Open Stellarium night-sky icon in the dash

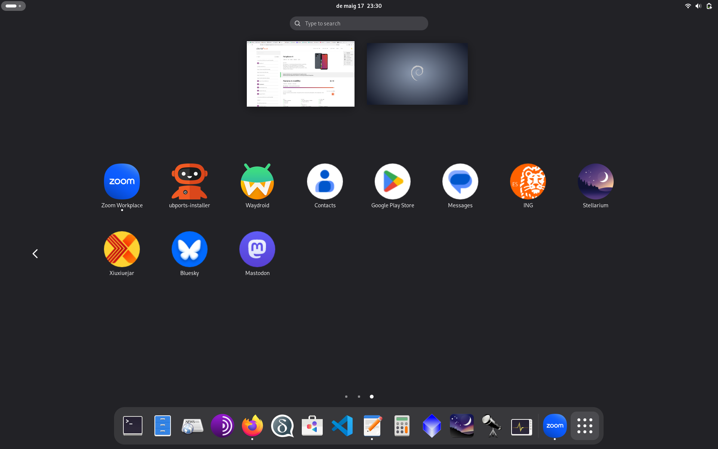pos(462,426)
